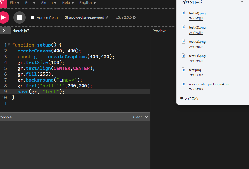Viewport: 249px width, 169px height.
Task: Open the English language dropdown
Action: [x=88, y=3]
